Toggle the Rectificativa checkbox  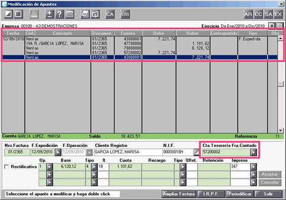tap(7, 167)
